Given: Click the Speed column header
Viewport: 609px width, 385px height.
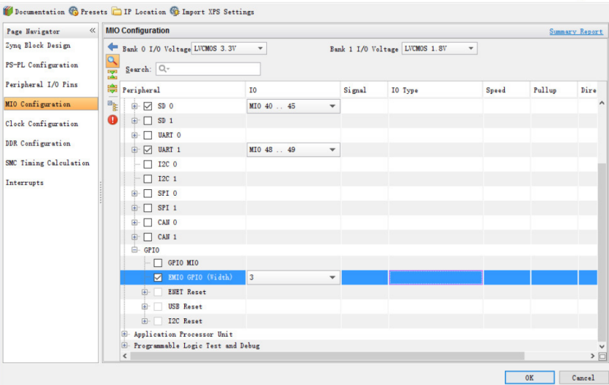Looking at the screenshot, I should (506, 90).
